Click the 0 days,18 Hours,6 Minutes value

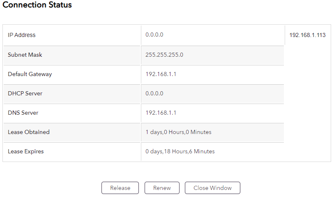[x=180, y=151]
